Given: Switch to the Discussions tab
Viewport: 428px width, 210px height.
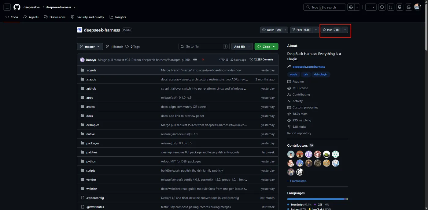Looking at the screenshot, I should pyautogui.click(x=55, y=17).
